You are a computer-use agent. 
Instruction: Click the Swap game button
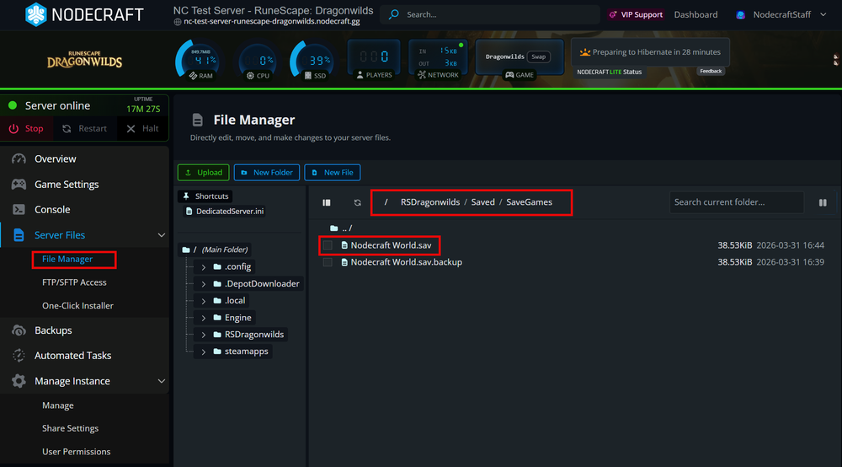coord(539,56)
